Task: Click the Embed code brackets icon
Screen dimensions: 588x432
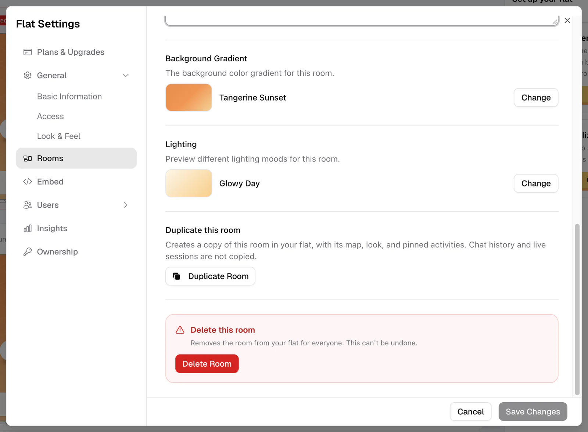Action: (28, 182)
